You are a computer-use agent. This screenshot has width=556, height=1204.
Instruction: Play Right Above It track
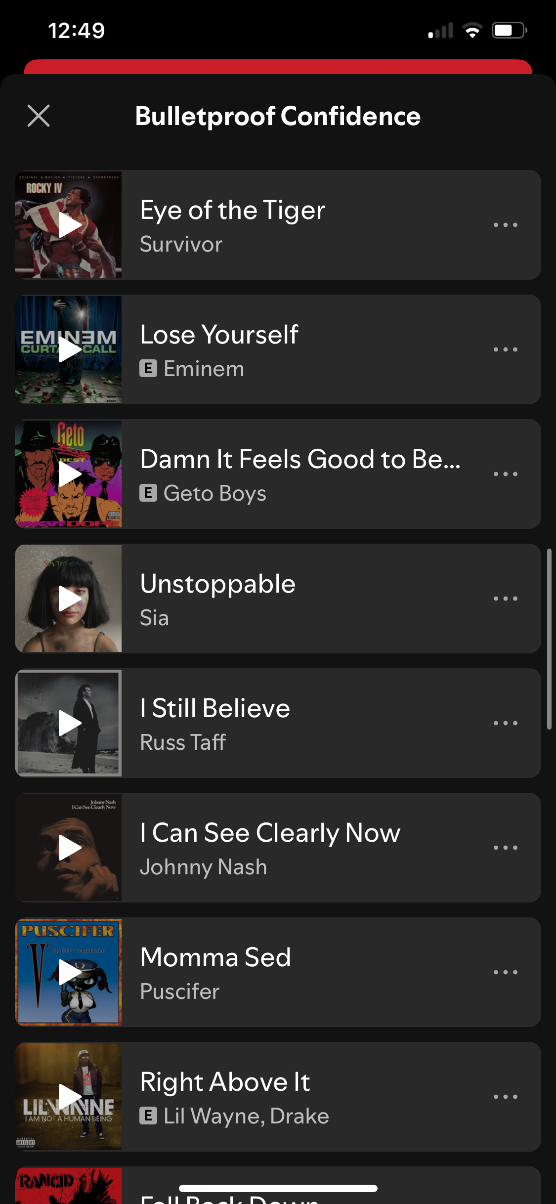pyautogui.click(x=69, y=1097)
